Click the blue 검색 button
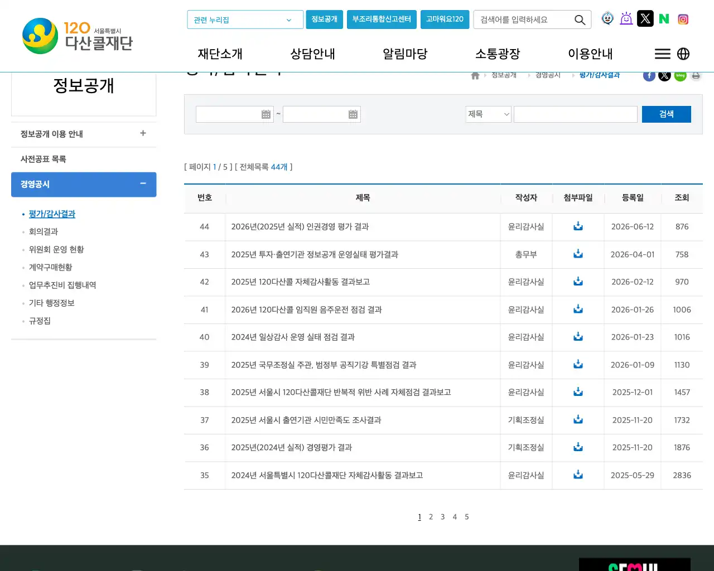 point(667,114)
